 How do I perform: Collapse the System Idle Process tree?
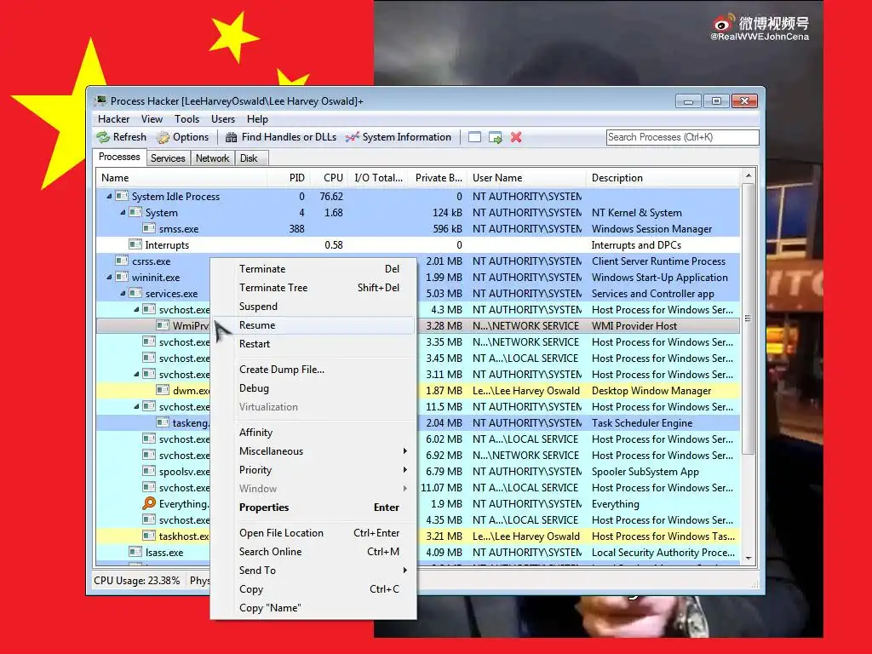point(109,197)
